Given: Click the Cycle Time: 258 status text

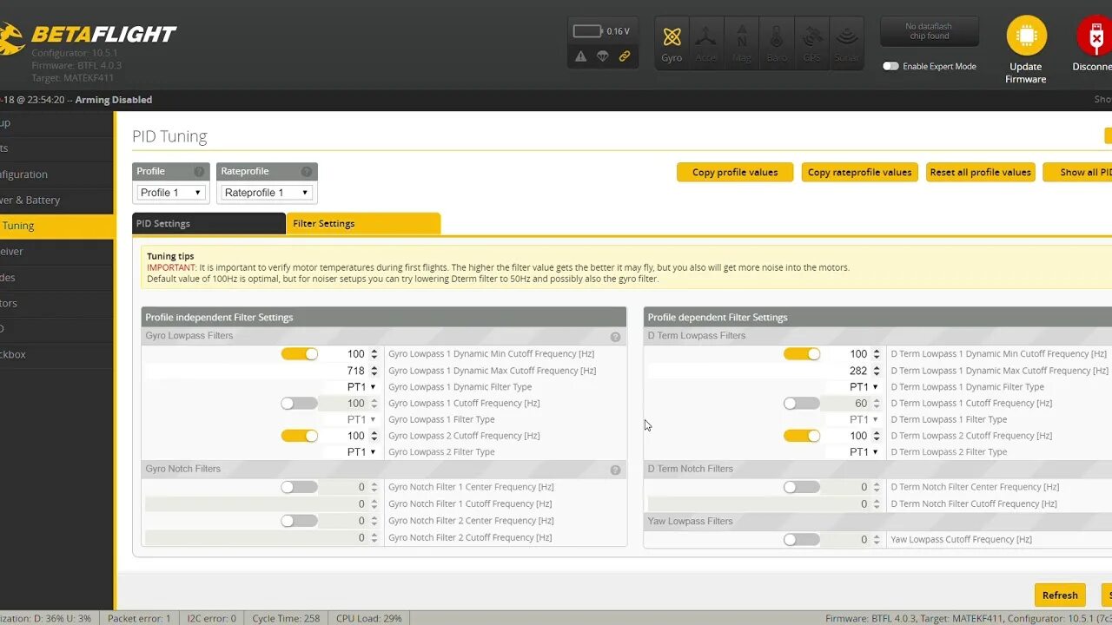Looking at the screenshot, I should [286, 618].
